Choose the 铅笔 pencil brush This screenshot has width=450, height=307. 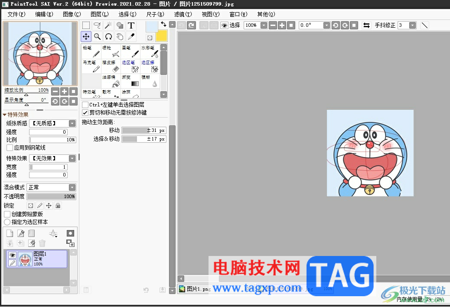(91, 51)
